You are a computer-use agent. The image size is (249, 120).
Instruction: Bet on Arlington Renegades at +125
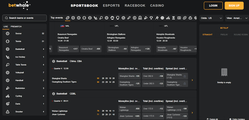tap(140, 49)
